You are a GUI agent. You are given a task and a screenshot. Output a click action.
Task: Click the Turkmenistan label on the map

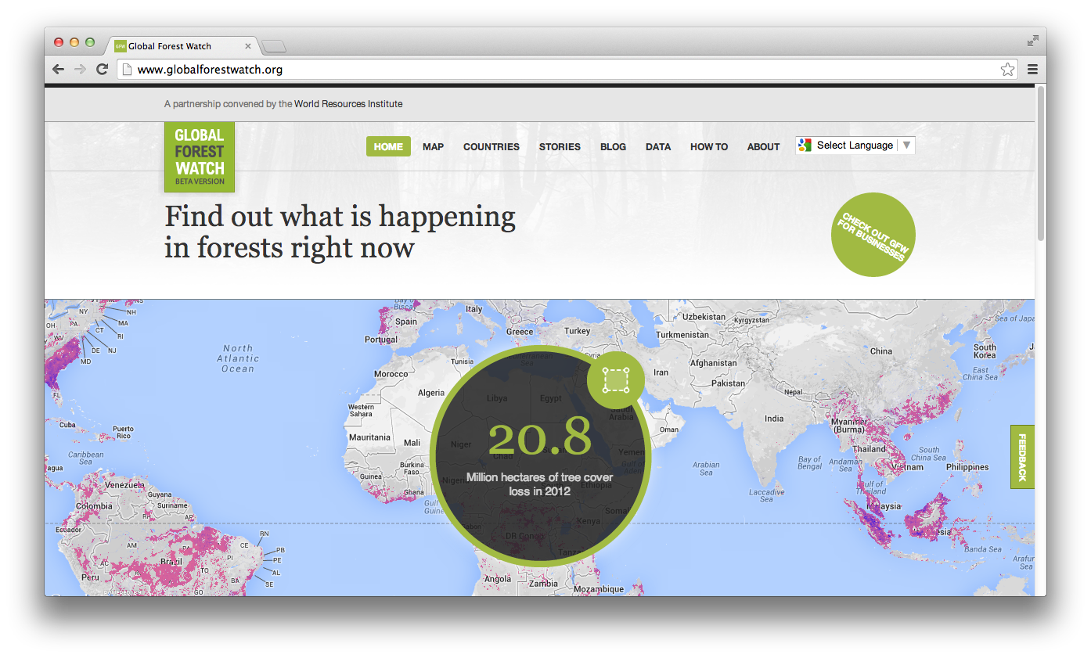tap(682, 335)
